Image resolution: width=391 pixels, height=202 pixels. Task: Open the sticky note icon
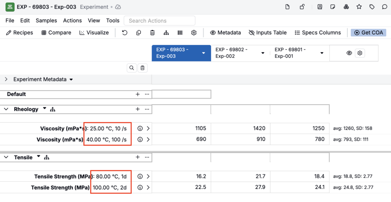(x=333, y=7)
